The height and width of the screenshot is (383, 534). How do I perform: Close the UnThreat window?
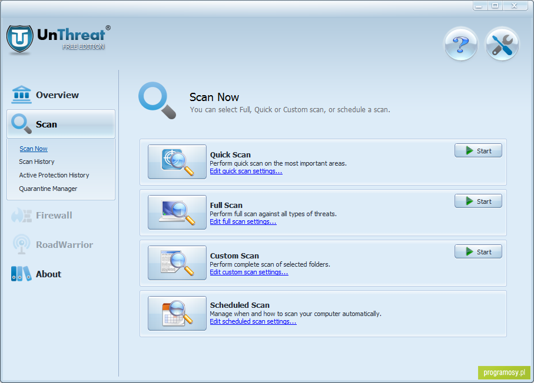coord(515,5)
